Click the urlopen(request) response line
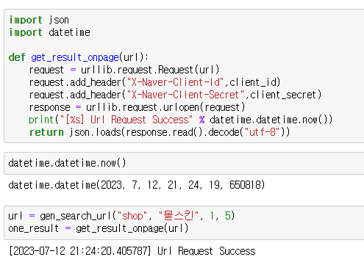This screenshot has height=265, width=364. pyautogui.click(x=137, y=107)
